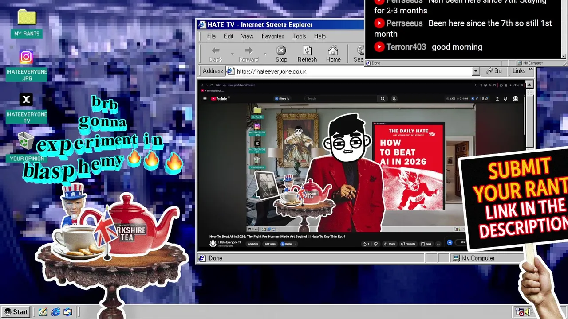The width and height of the screenshot is (568, 319).
Task: Click the Share button under video
Action: tap(389, 244)
